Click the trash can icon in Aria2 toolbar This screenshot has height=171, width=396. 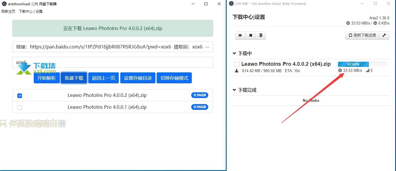[x=261, y=35]
